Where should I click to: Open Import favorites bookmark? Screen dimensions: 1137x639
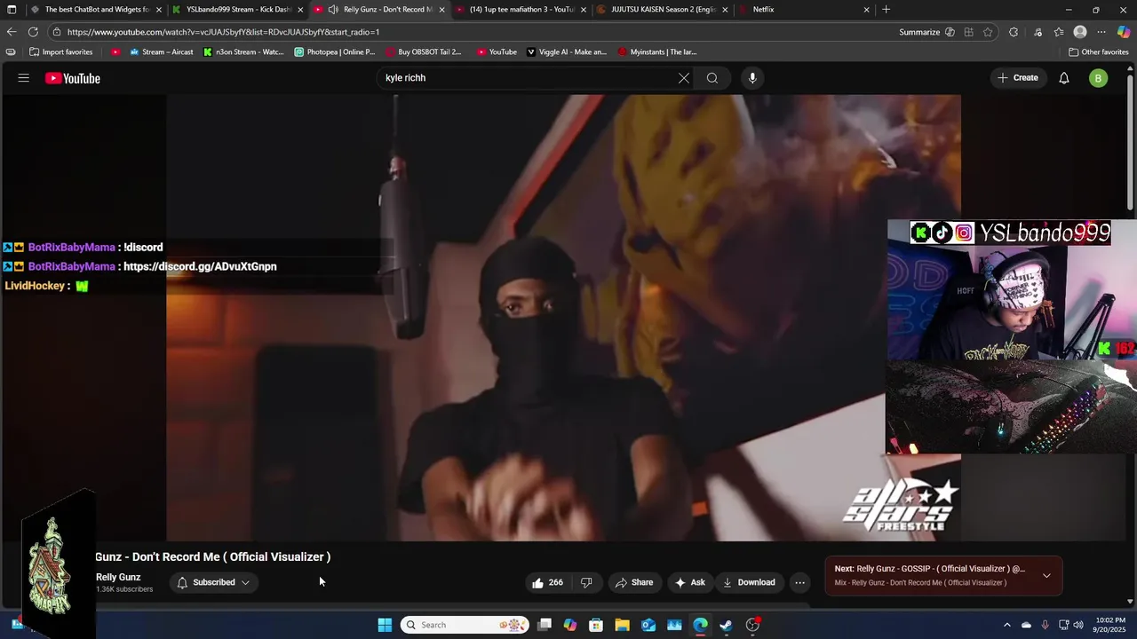pos(60,51)
